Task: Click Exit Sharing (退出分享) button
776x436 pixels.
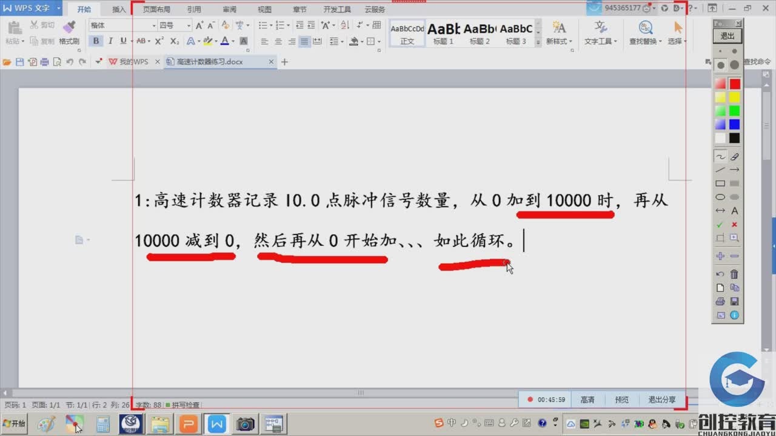Action: 661,400
